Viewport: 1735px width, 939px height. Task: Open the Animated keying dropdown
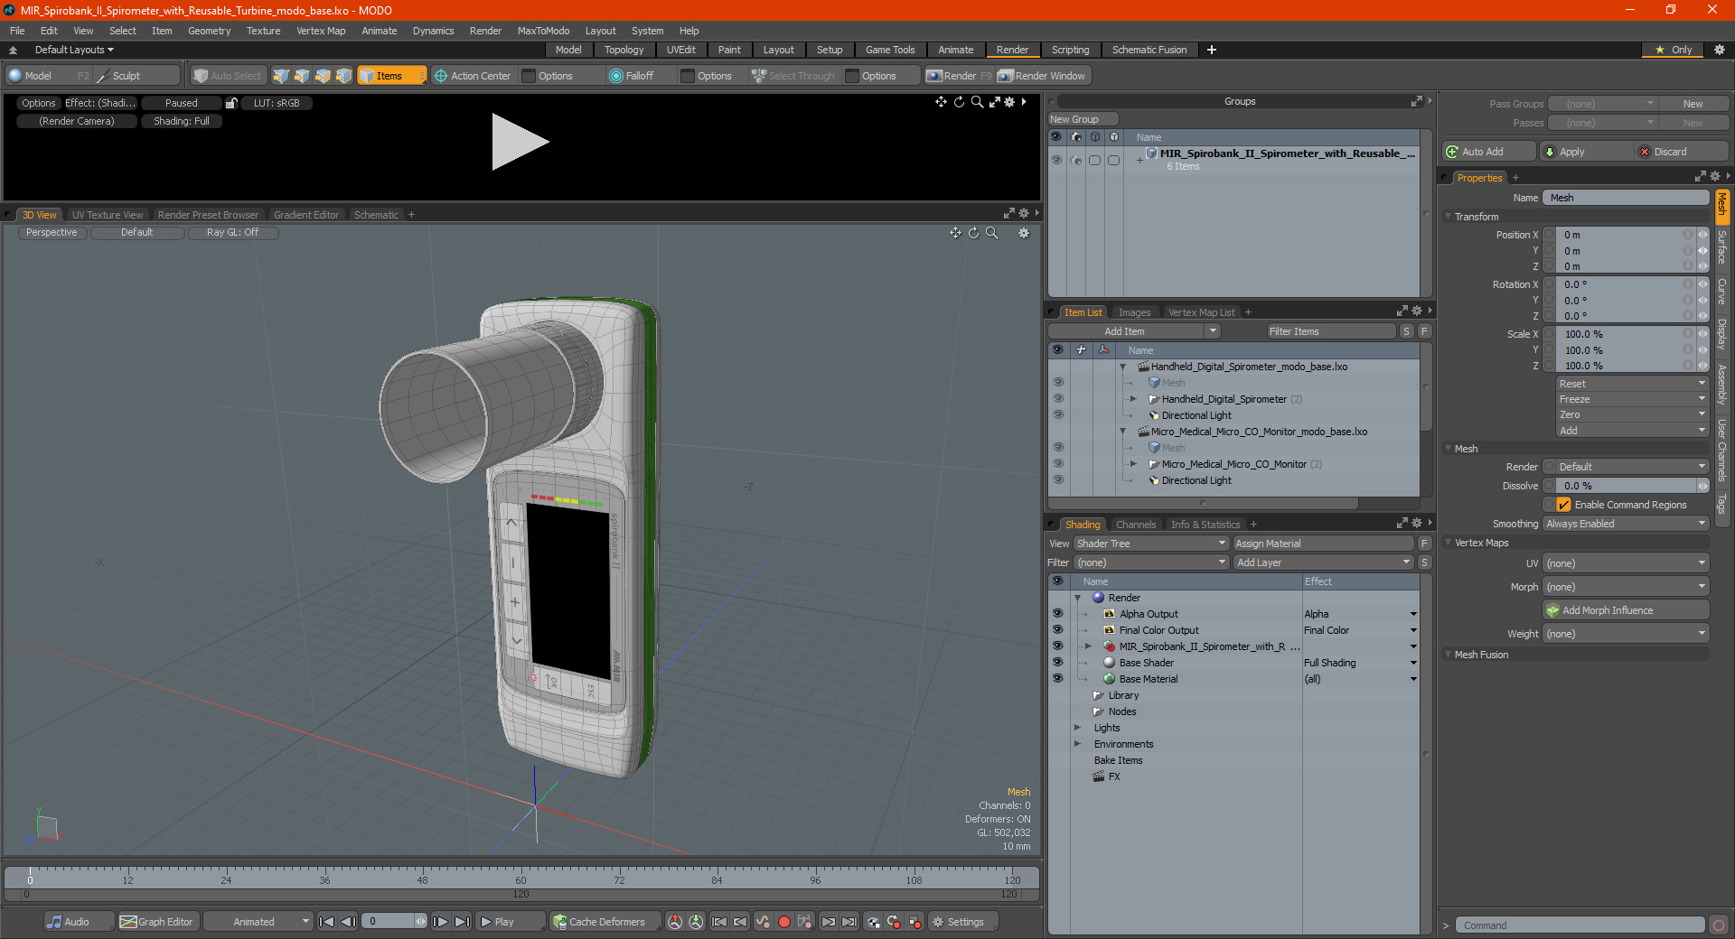point(258,922)
